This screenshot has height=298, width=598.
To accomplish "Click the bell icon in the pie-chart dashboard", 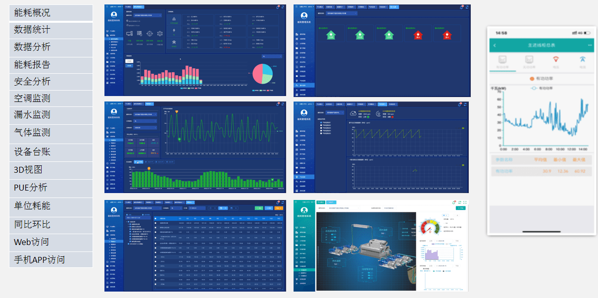I will coord(277,7).
